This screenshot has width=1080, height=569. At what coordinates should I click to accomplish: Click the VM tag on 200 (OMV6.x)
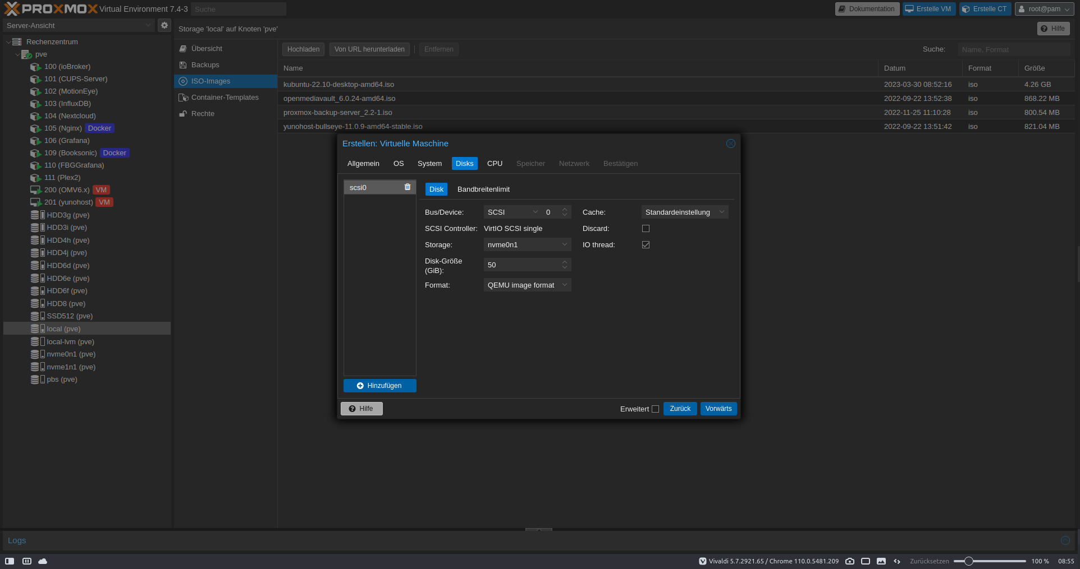(101, 190)
